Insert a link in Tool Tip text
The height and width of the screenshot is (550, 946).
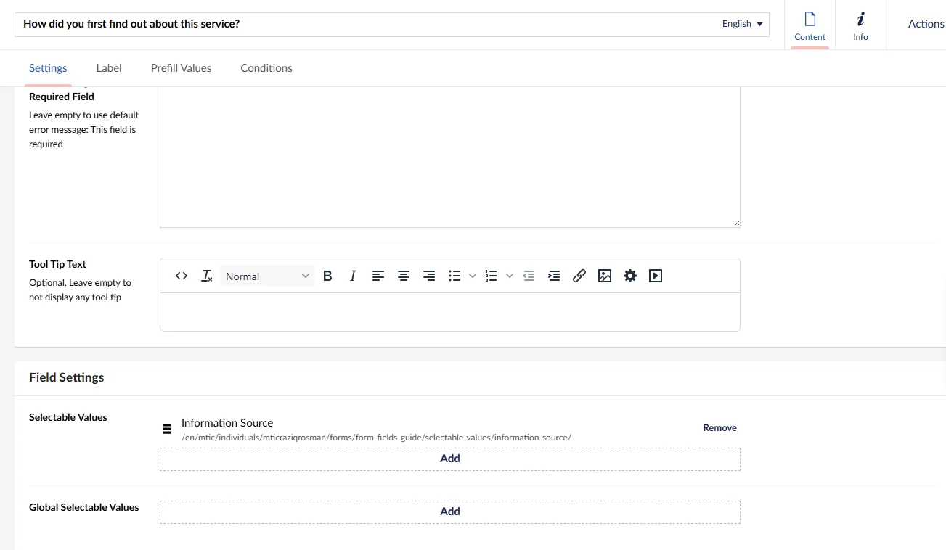tap(579, 276)
